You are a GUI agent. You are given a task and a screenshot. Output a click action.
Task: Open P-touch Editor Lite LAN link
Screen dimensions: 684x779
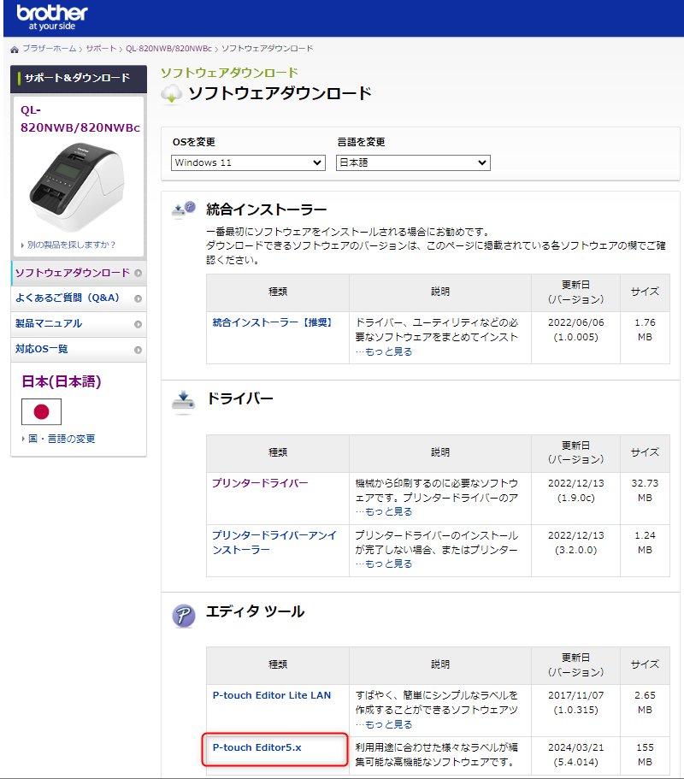(x=272, y=695)
